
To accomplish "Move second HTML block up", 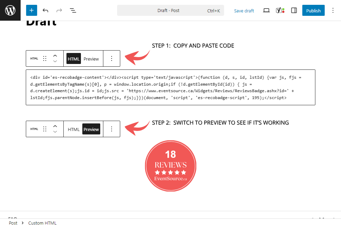I will pos(55,127).
